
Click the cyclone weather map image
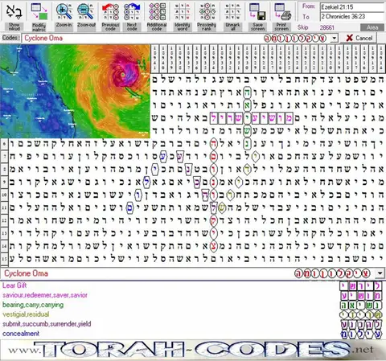tap(75, 91)
